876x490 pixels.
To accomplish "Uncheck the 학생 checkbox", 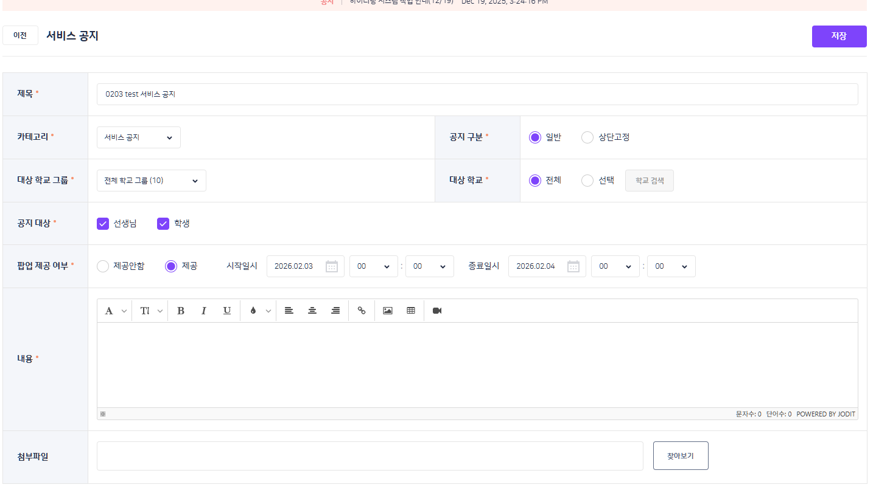I will 163,224.
